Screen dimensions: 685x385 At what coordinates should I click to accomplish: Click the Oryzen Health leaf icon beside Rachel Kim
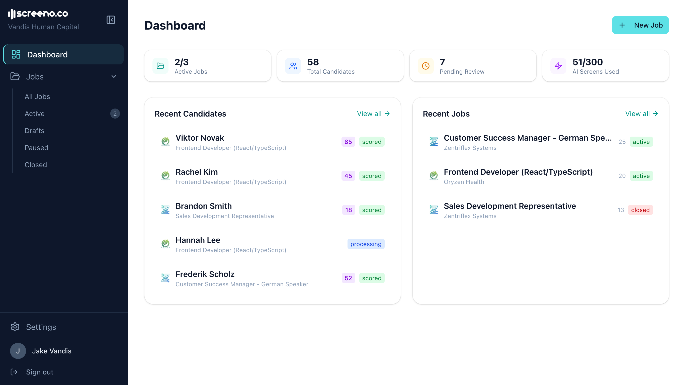[165, 176]
